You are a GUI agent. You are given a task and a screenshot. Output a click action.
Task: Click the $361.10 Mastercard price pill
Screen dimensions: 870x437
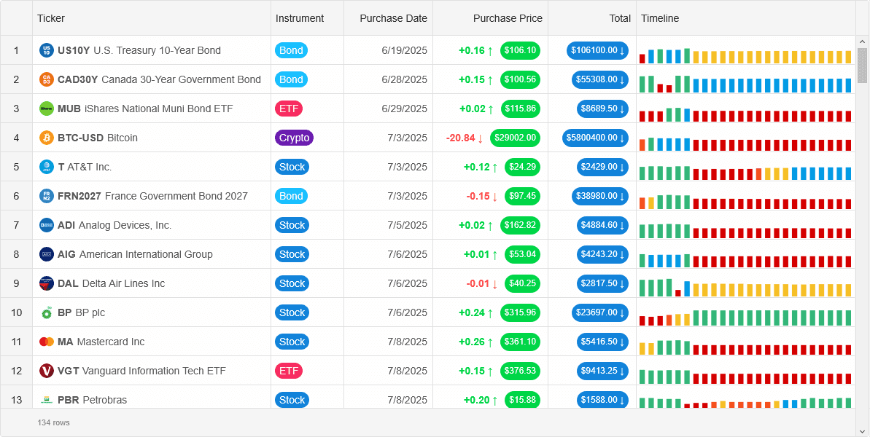521,342
